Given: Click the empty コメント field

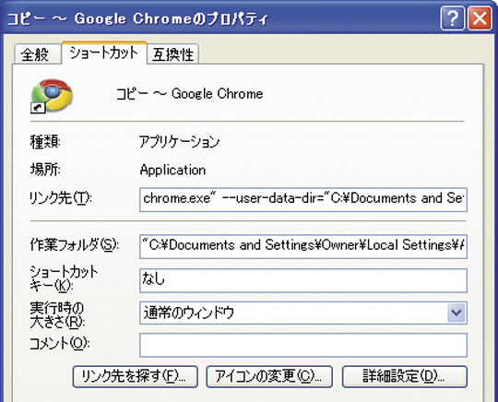Looking at the screenshot, I should (303, 345).
